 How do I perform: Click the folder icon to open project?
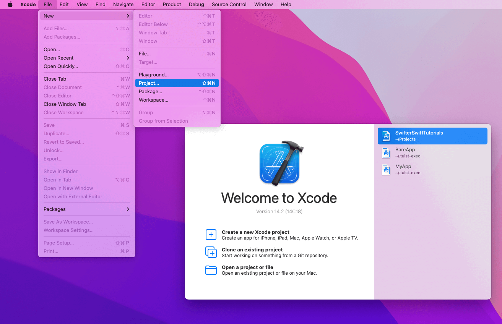pyautogui.click(x=211, y=270)
